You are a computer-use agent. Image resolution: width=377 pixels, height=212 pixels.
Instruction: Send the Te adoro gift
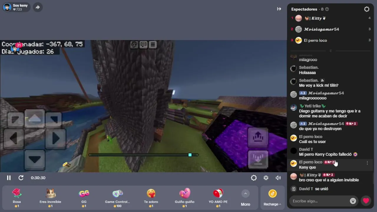click(151, 198)
